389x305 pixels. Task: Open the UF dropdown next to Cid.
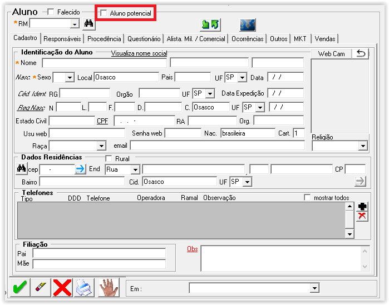(247, 182)
